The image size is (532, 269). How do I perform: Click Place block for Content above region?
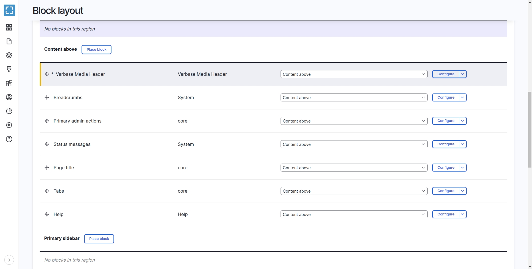[x=96, y=50]
